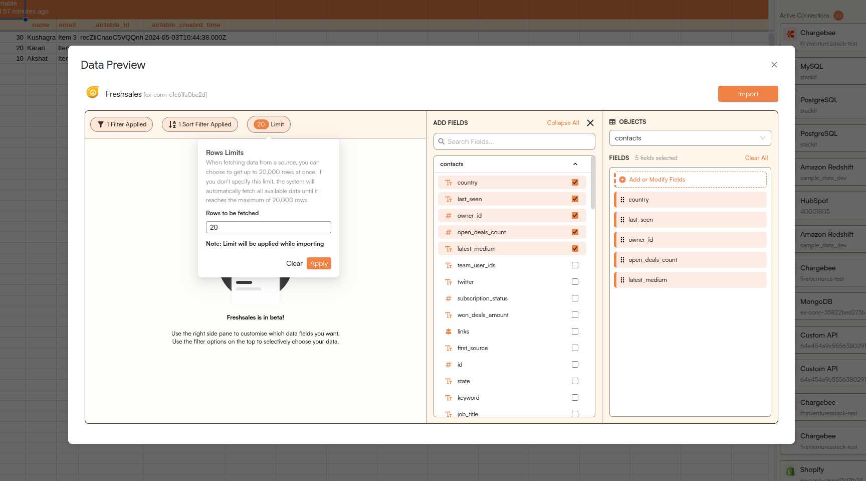Click airtable_created_time column header in background

[185, 25]
